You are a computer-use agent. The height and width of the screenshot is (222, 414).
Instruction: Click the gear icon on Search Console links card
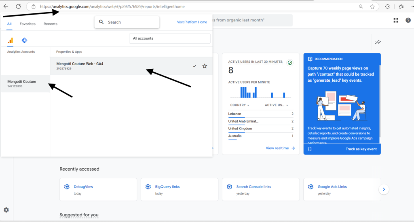point(230,187)
